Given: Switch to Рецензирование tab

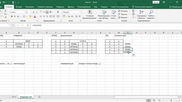Looking at the screenshot, I should (84, 7).
